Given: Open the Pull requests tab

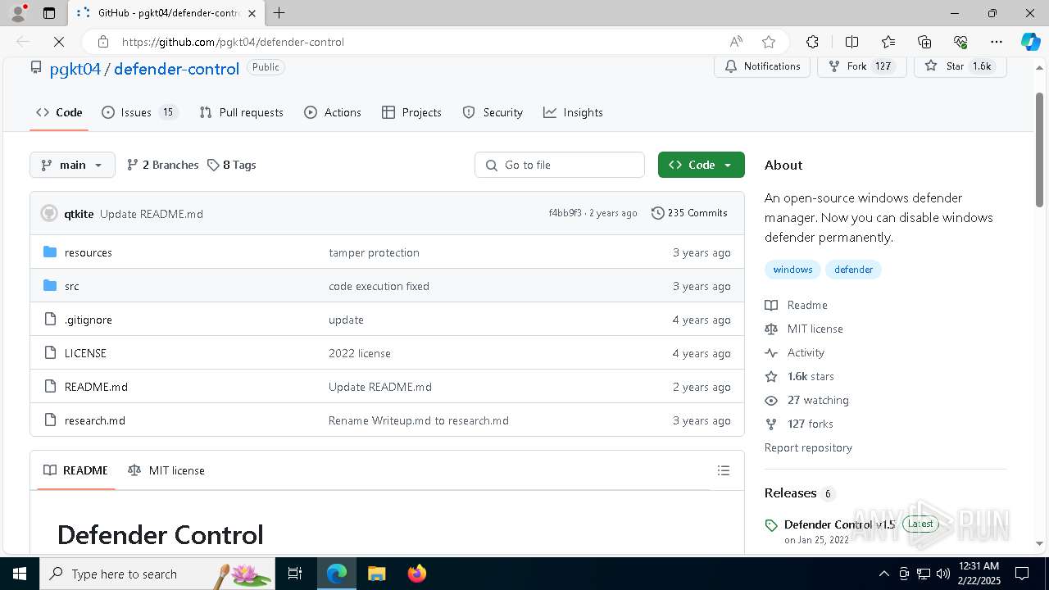Looking at the screenshot, I should point(242,112).
